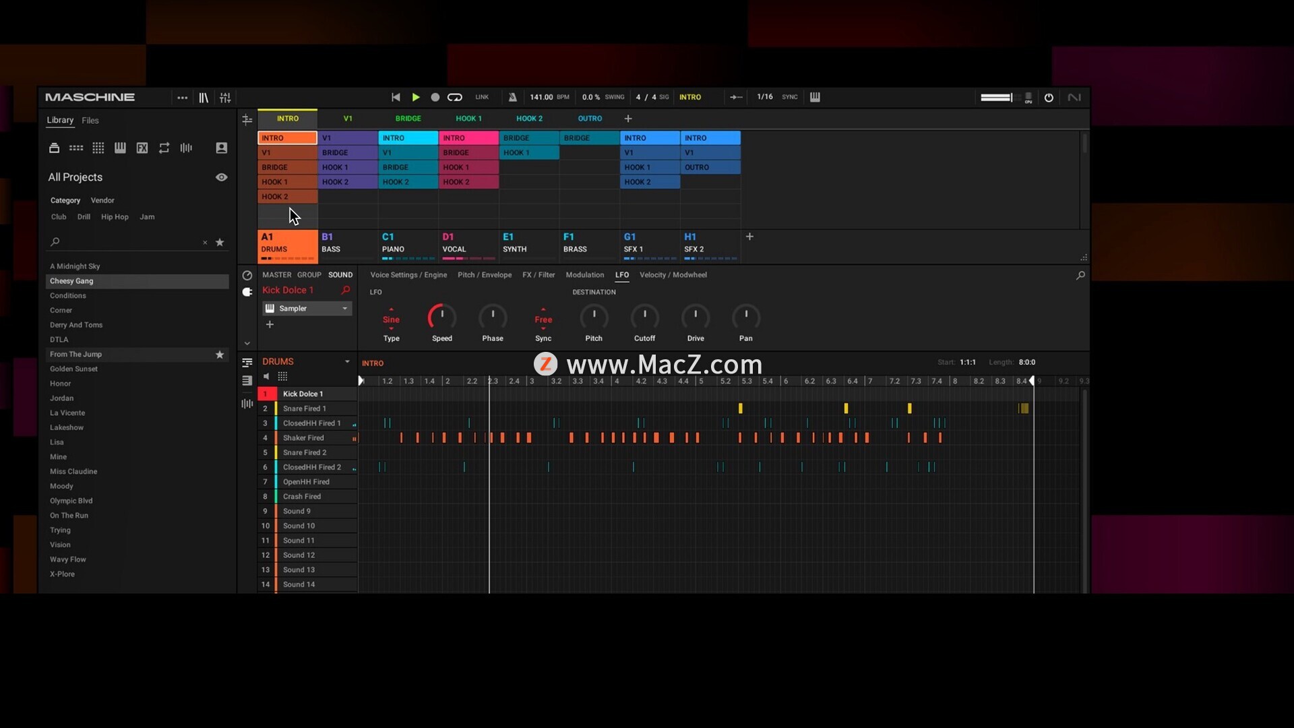Select the groups filter icon

pos(76,148)
